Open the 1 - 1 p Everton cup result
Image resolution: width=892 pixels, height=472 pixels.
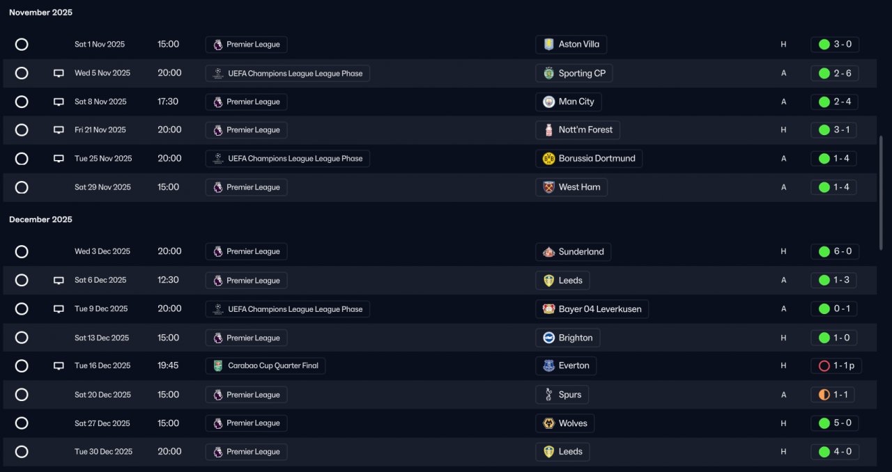836,366
